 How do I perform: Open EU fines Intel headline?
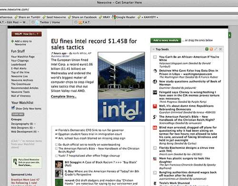pyautogui.click(x=94, y=44)
